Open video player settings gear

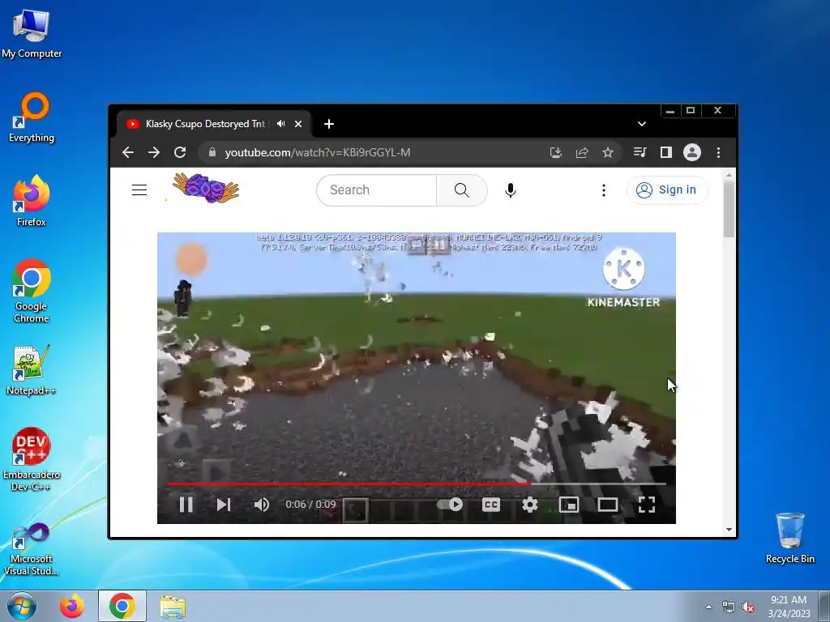[530, 505]
